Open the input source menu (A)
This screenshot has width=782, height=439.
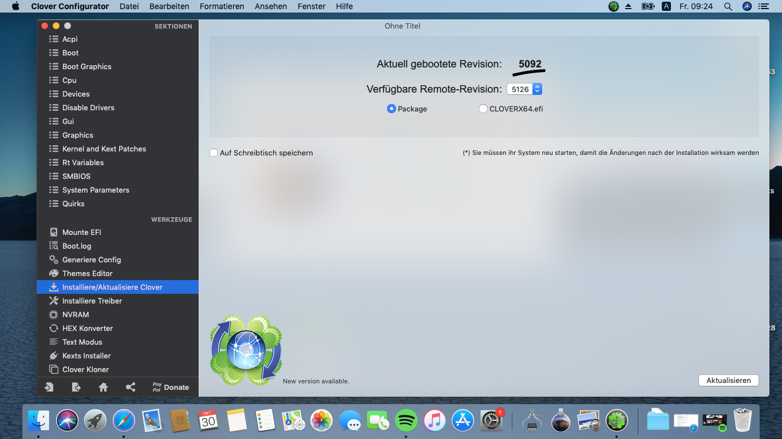click(x=666, y=6)
